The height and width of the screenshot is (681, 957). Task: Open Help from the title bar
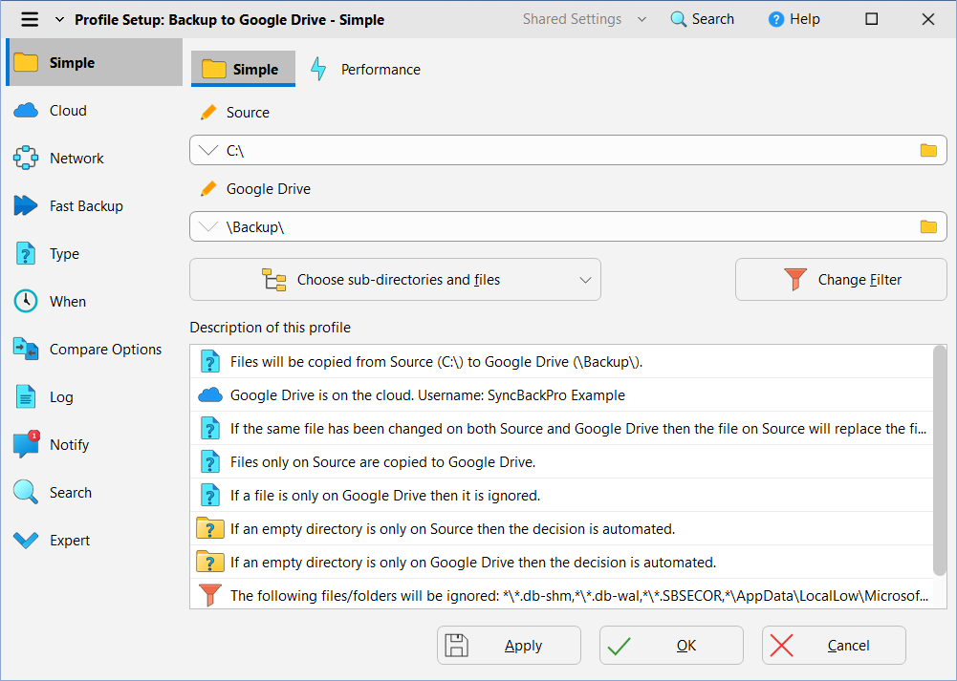pyautogui.click(x=794, y=19)
